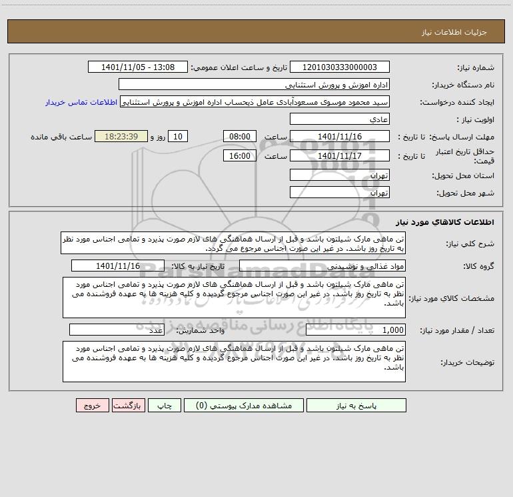The width and height of the screenshot is (513, 497).
Task: Click the چاپ print button
Action: [165, 405]
